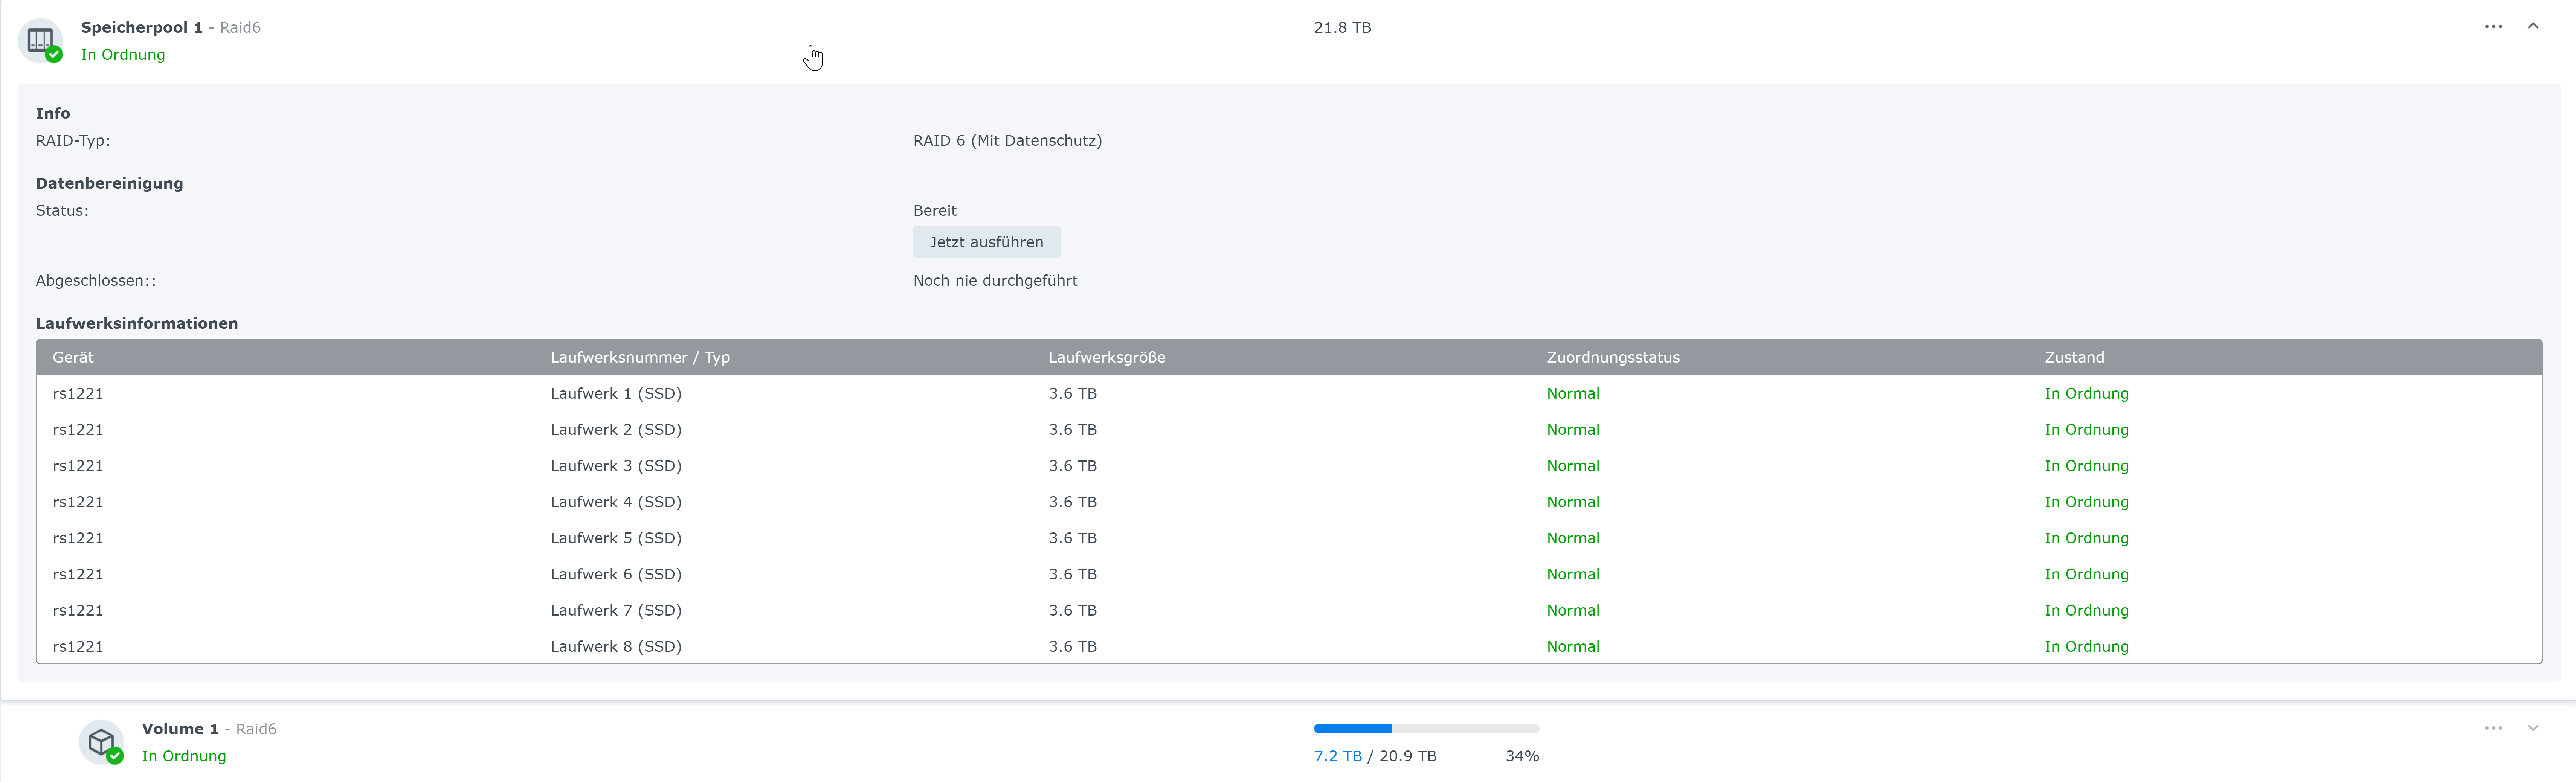
Task: Sort by the Gerät column header
Action: click(x=73, y=357)
